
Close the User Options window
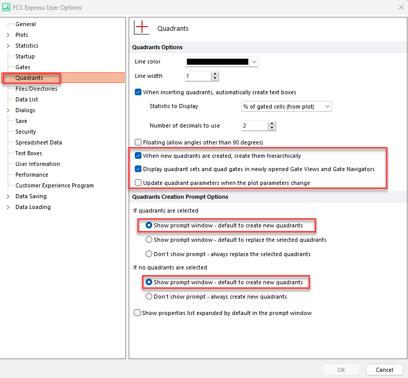[400, 7]
